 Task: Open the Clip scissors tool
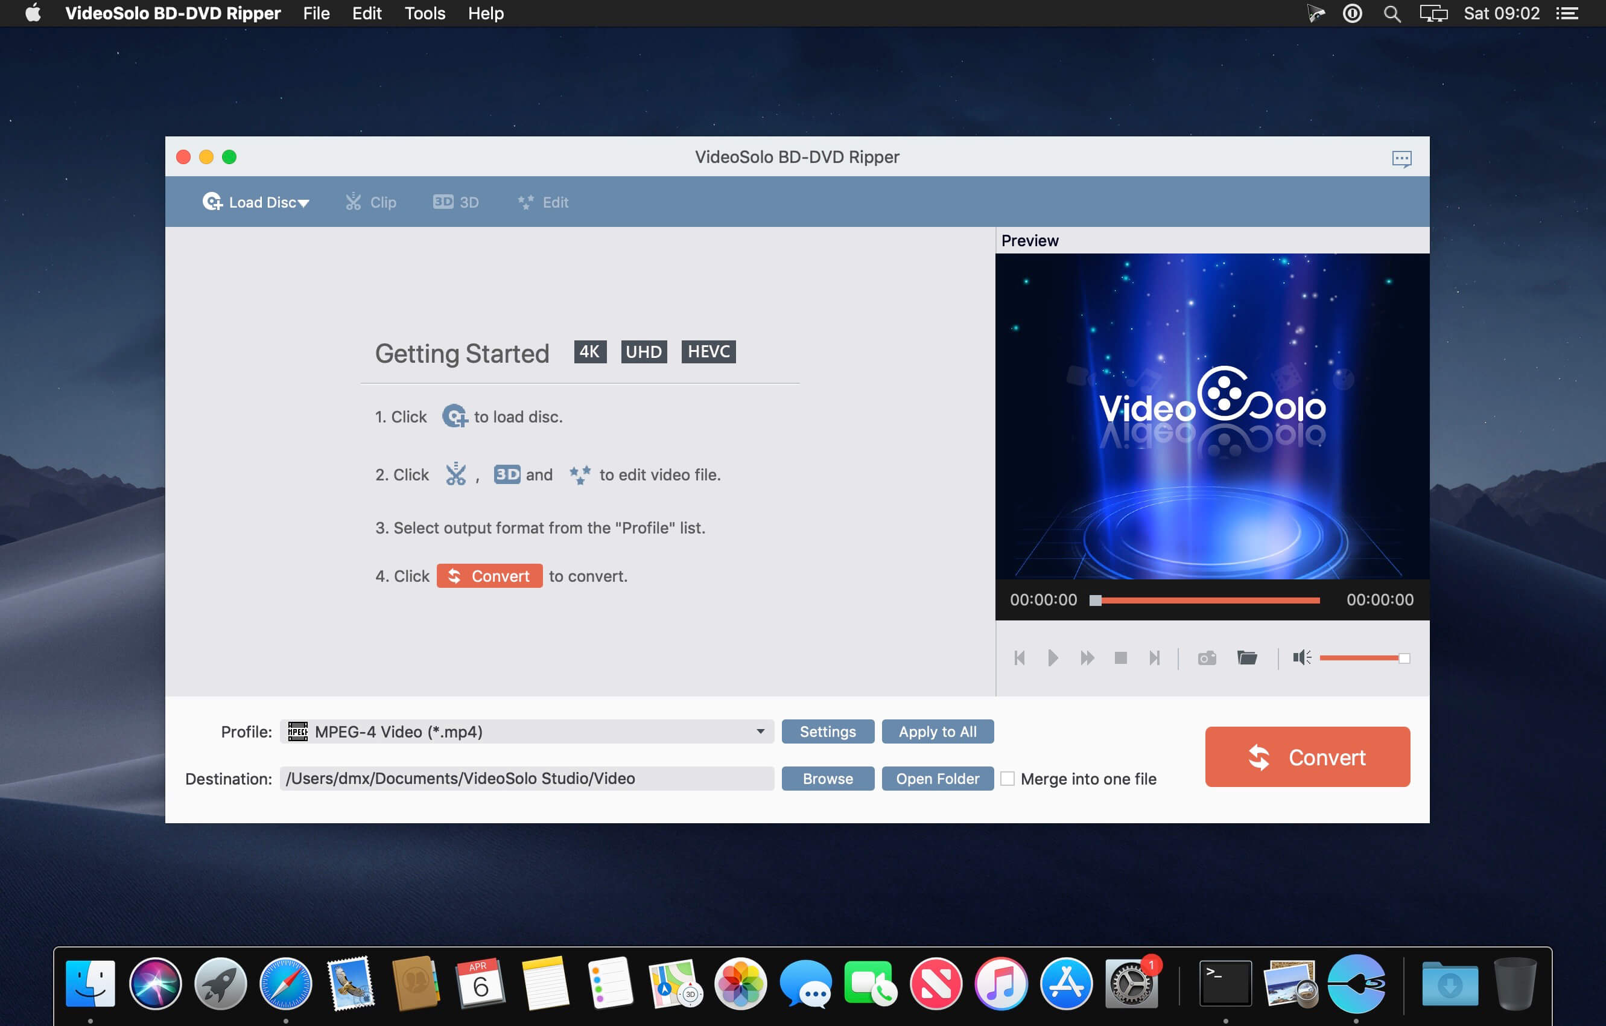(x=371, y=202)
